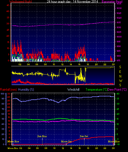Click the Moon Set marker label
The height and width of the screenshot is (152, 128).
pos(66,142)
